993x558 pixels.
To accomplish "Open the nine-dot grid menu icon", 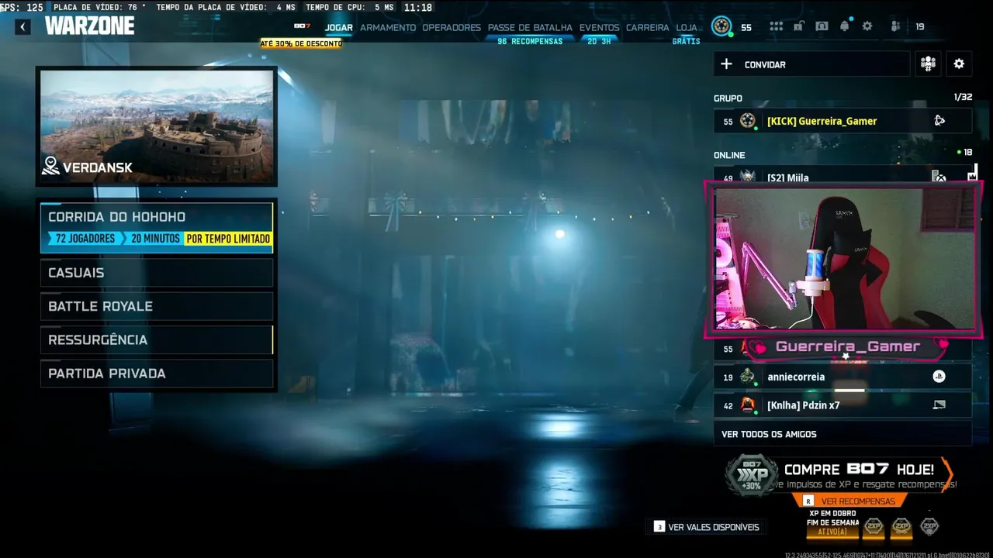I will tap(776, 26).
